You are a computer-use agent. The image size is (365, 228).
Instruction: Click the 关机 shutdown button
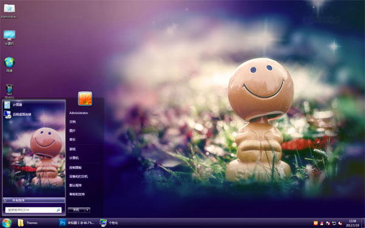coord(76,210)
